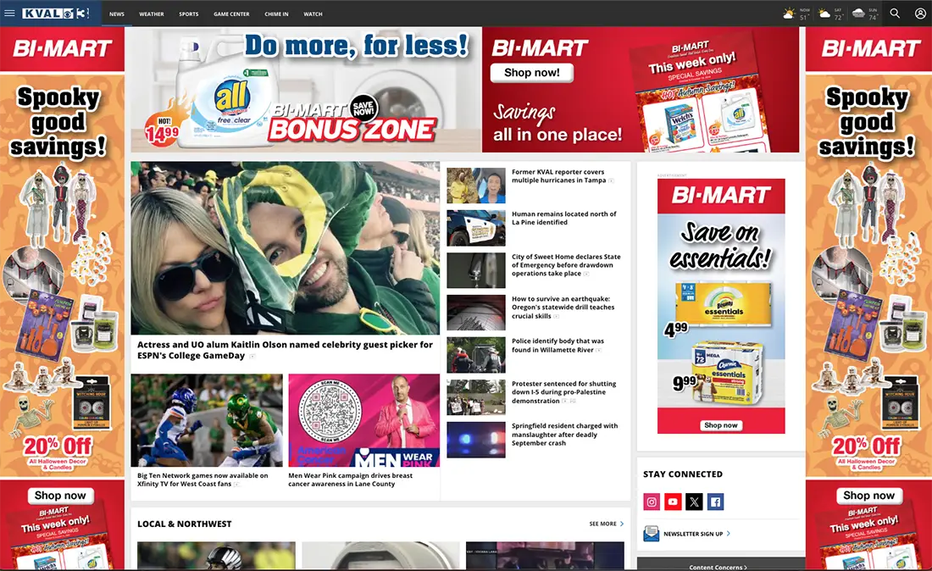
Task: Click seismograph thumbnail for earthquake story
Action: click(x=476, y=313)
